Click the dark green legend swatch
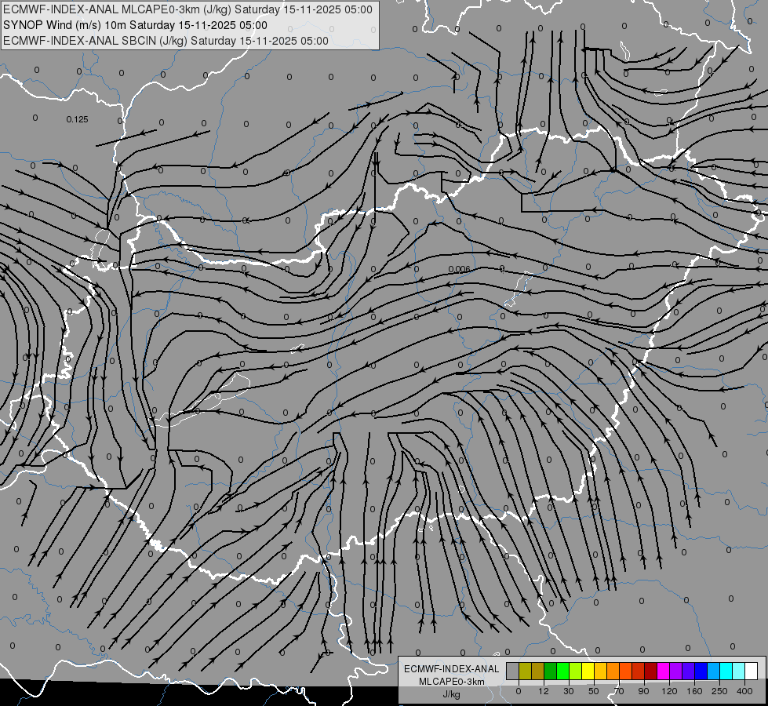Screen dimensions: 768x706 point(551,671)
